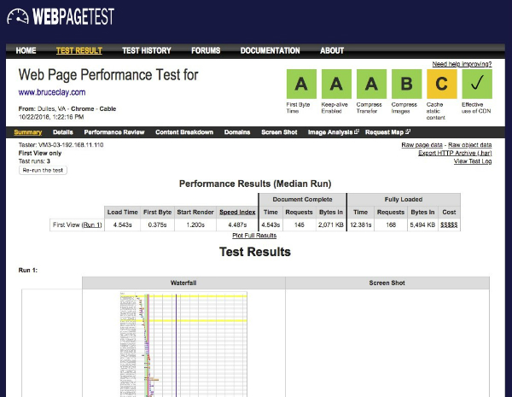Click the Plot Full Results link
Screen dimensions: 512x397
click(254, 236)
